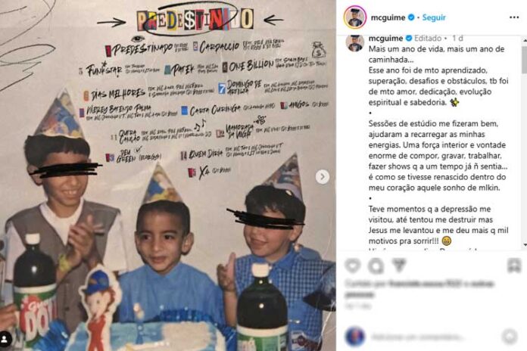Open mcguime avatar in the header
The height and width of the screenshot is (351, 527).
click(355, 17)
